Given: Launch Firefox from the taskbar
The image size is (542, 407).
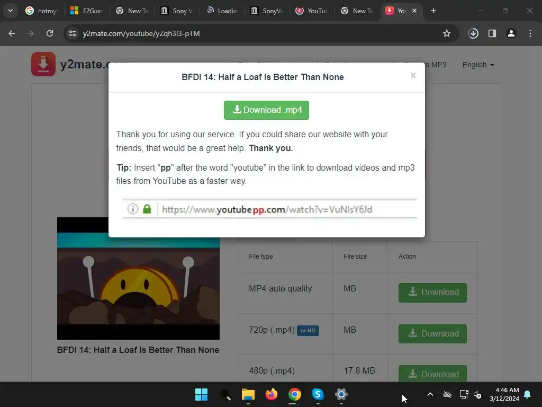Looking at the screenshot, I should click(272, 394).
